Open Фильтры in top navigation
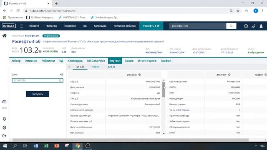This screenshot has height=150, width=267. click(52, 26)
